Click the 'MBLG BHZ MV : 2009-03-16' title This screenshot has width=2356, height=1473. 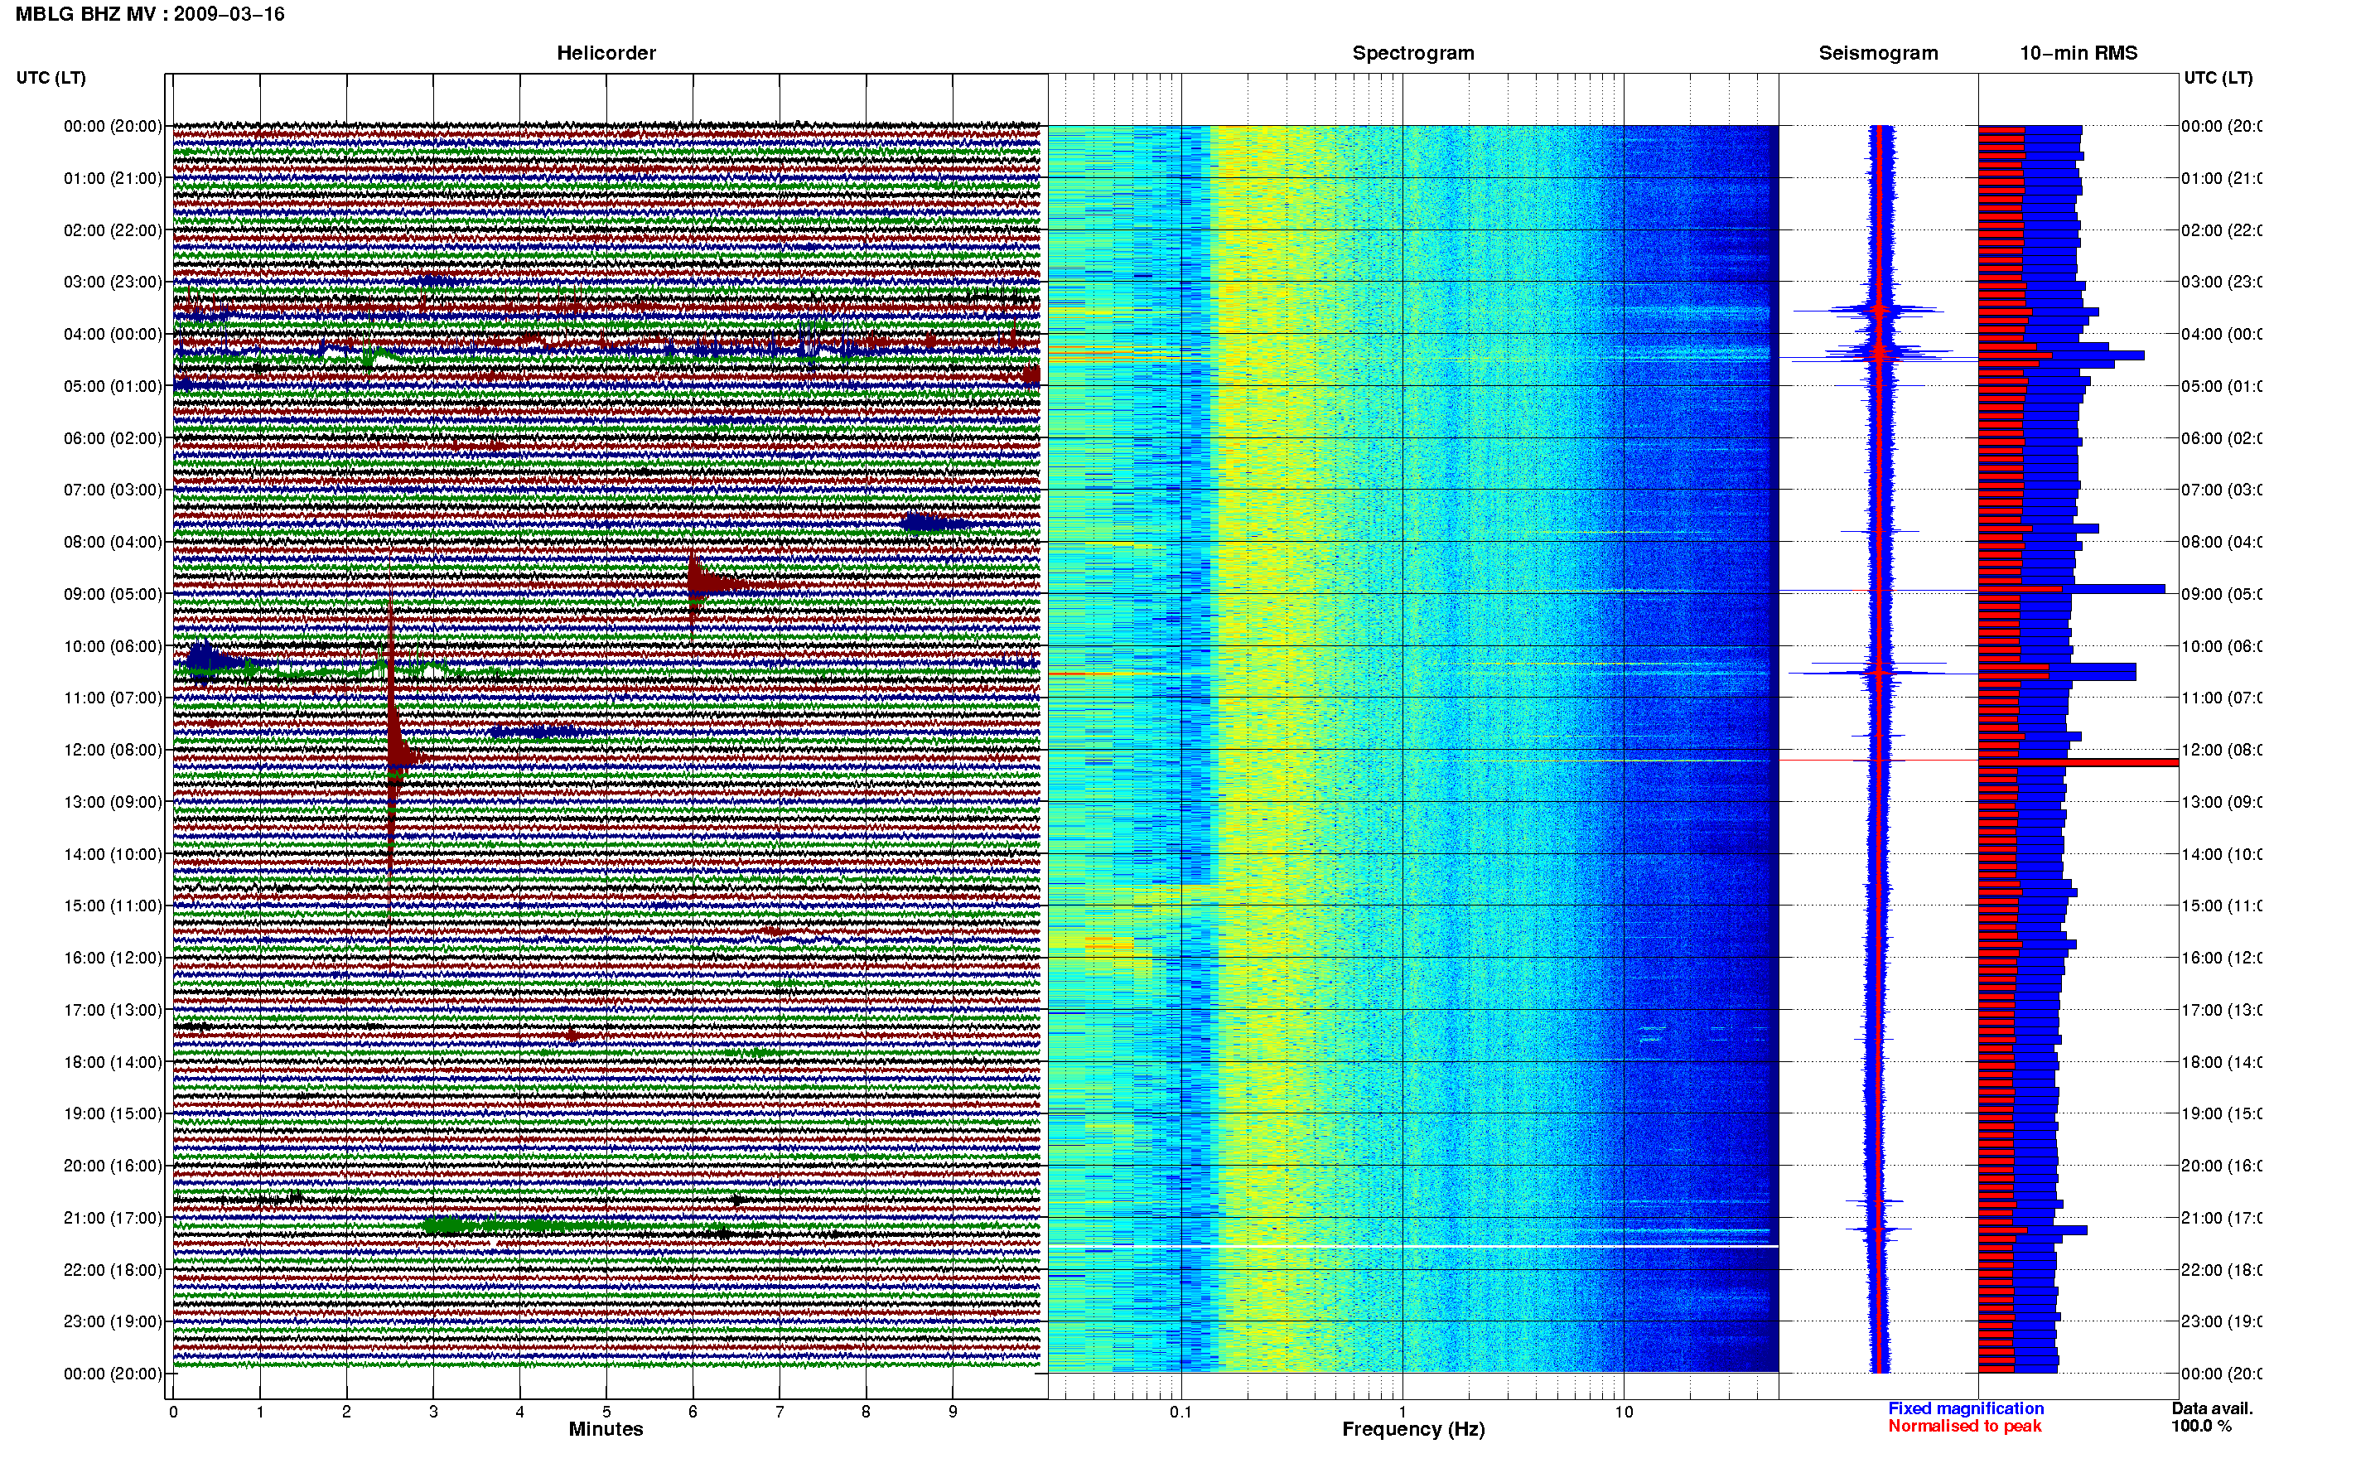(x=150, y=15)
